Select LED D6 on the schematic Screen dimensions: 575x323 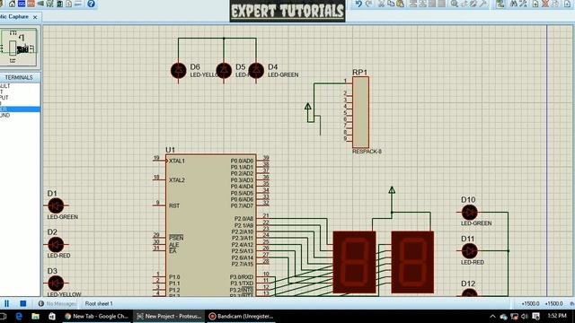179,70
